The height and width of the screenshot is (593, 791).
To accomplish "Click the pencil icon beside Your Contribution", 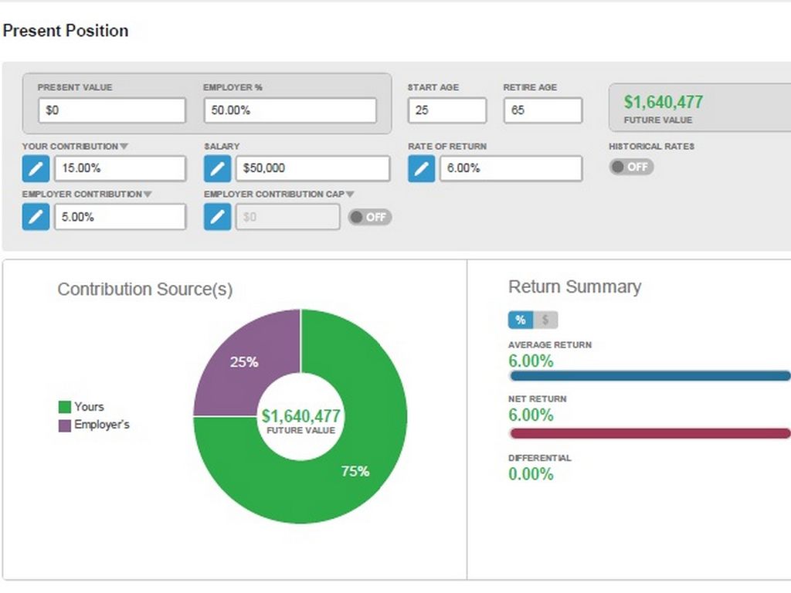I will (x=36, y=168).
